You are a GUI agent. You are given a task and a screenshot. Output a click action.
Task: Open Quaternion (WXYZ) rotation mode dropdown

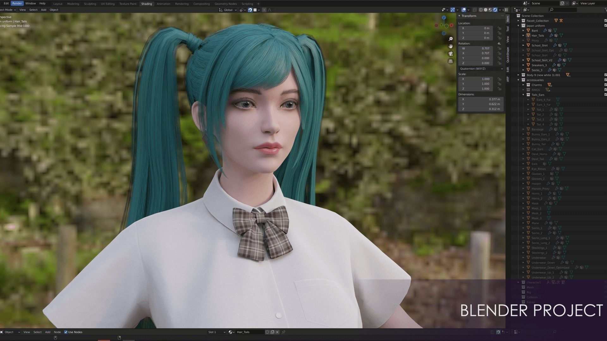coord(481,69)
